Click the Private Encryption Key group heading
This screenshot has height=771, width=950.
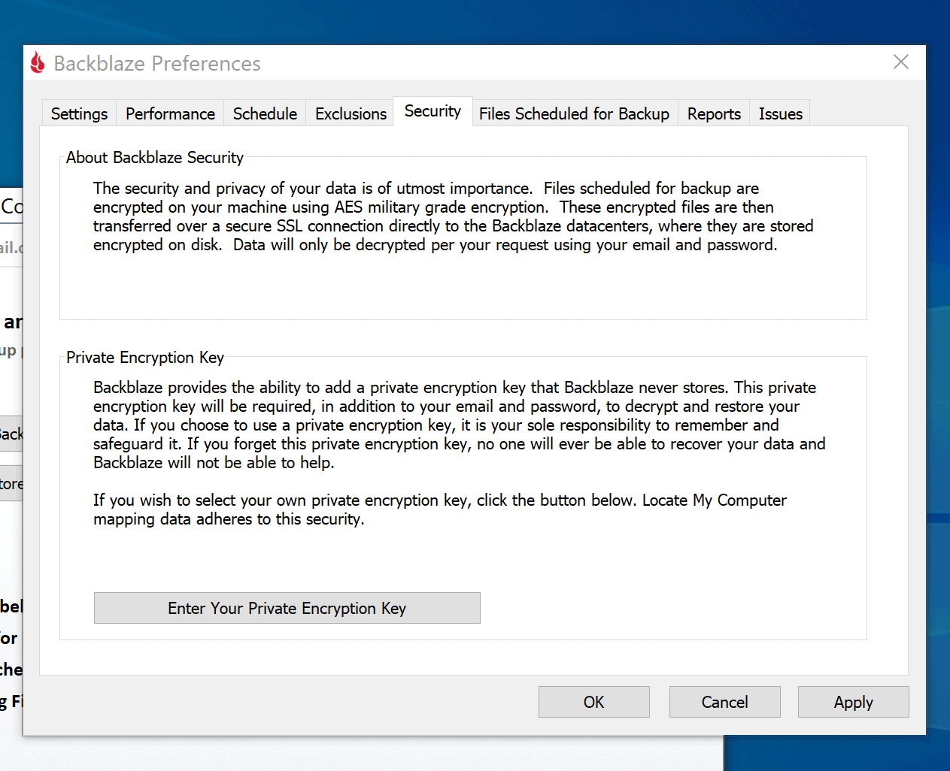pos(145,358)
